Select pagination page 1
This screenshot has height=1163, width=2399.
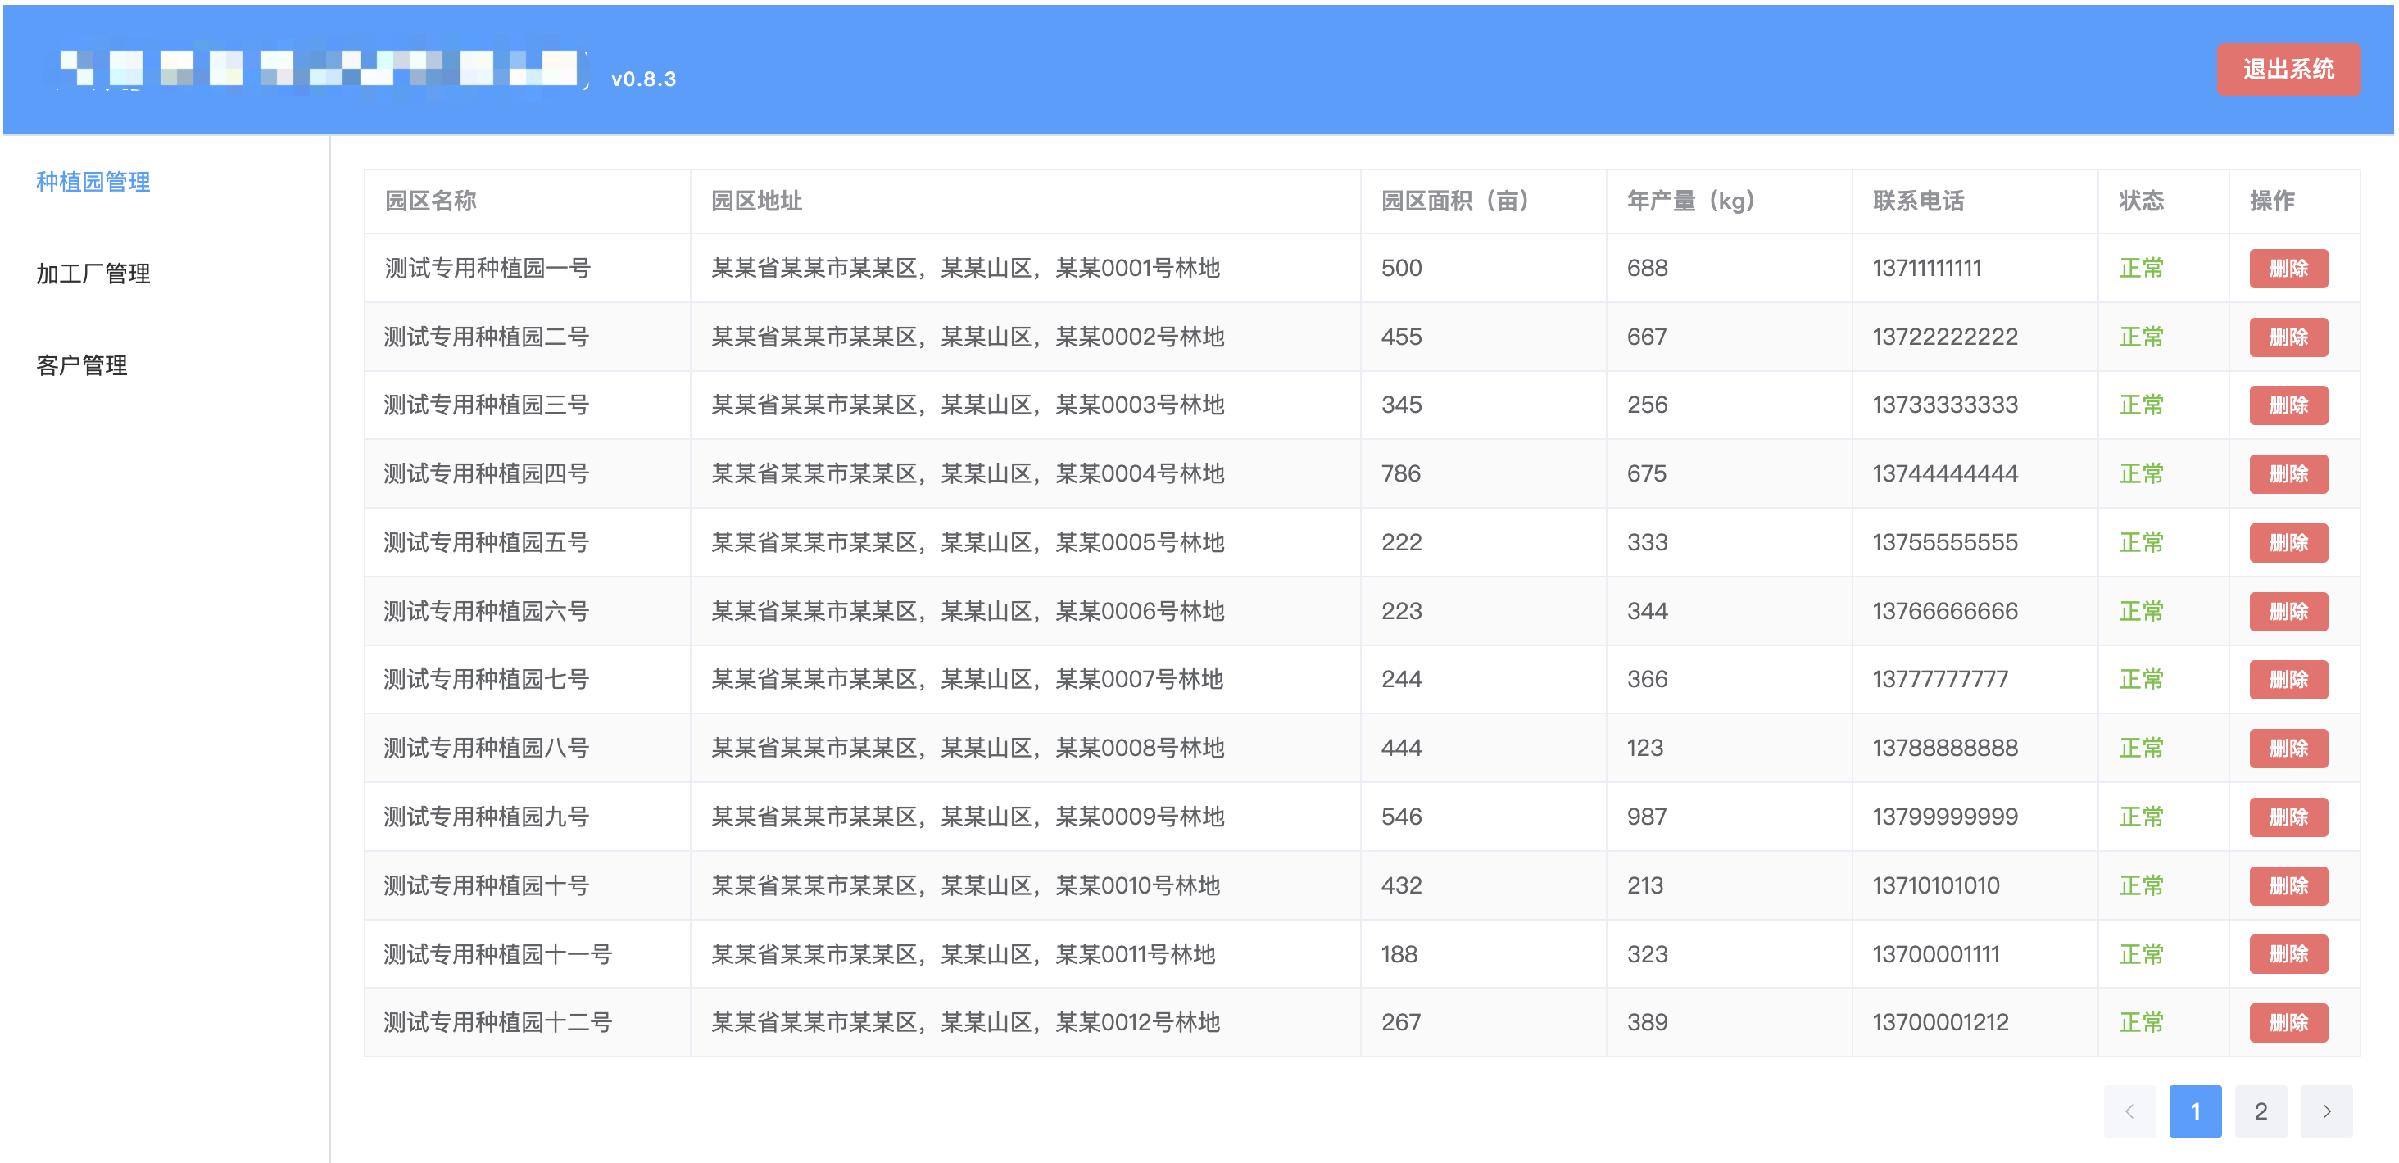2195,1111
